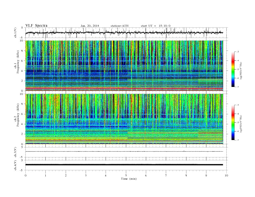Viewport: 255px width, 197px height.
Task: Select the "Time (min)" axis title
Action: [129, 179]
